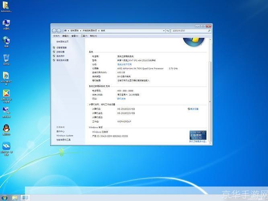Screen dimensions: 268x201
Task: Open the Administrator folder on desktop
Action: 6,6
